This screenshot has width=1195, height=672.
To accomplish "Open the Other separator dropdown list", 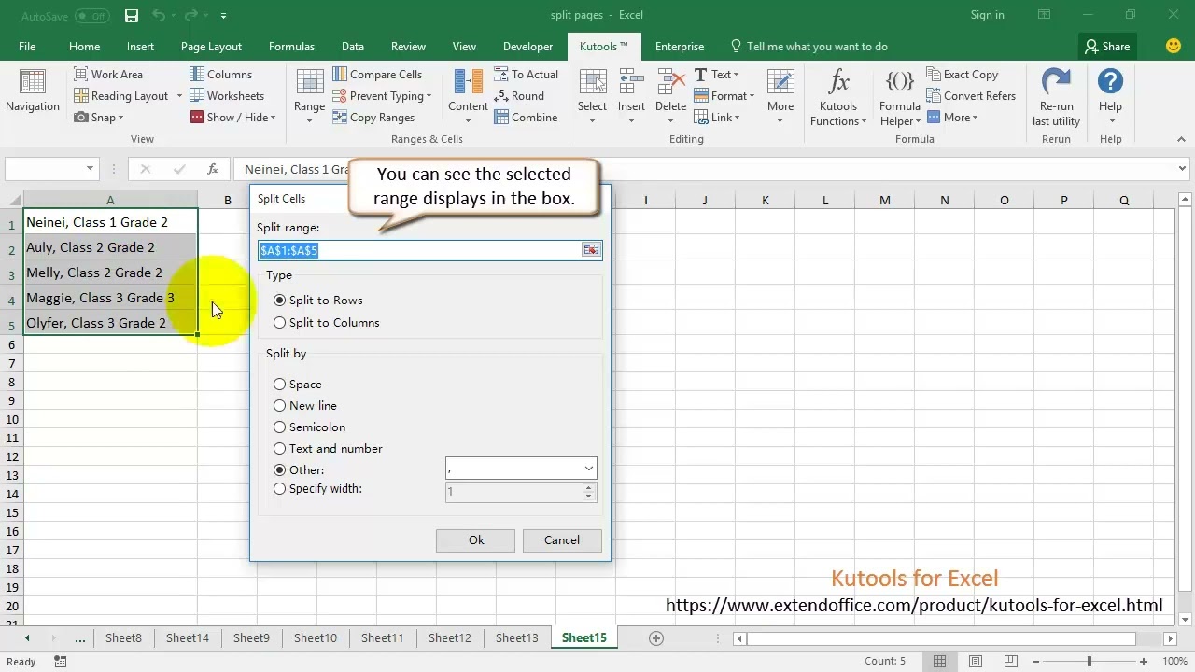I will click(588, 469).
